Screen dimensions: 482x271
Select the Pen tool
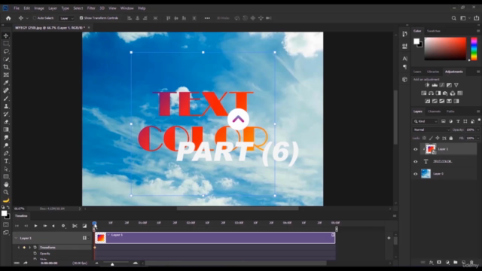coord(6,154)
